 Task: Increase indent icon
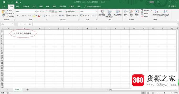(x=63, y=16)
